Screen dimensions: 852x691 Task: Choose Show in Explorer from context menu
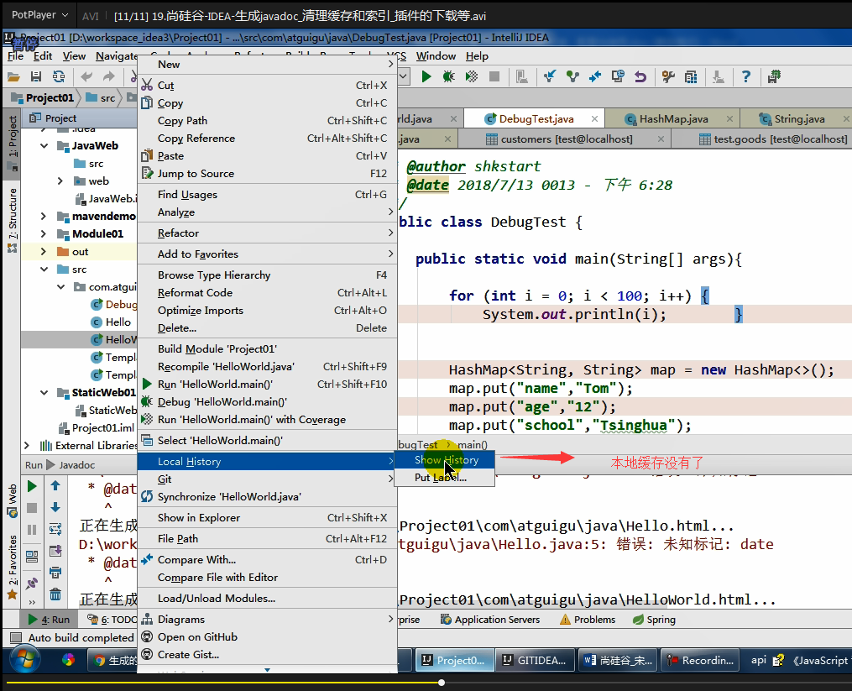tap(267, 517)
